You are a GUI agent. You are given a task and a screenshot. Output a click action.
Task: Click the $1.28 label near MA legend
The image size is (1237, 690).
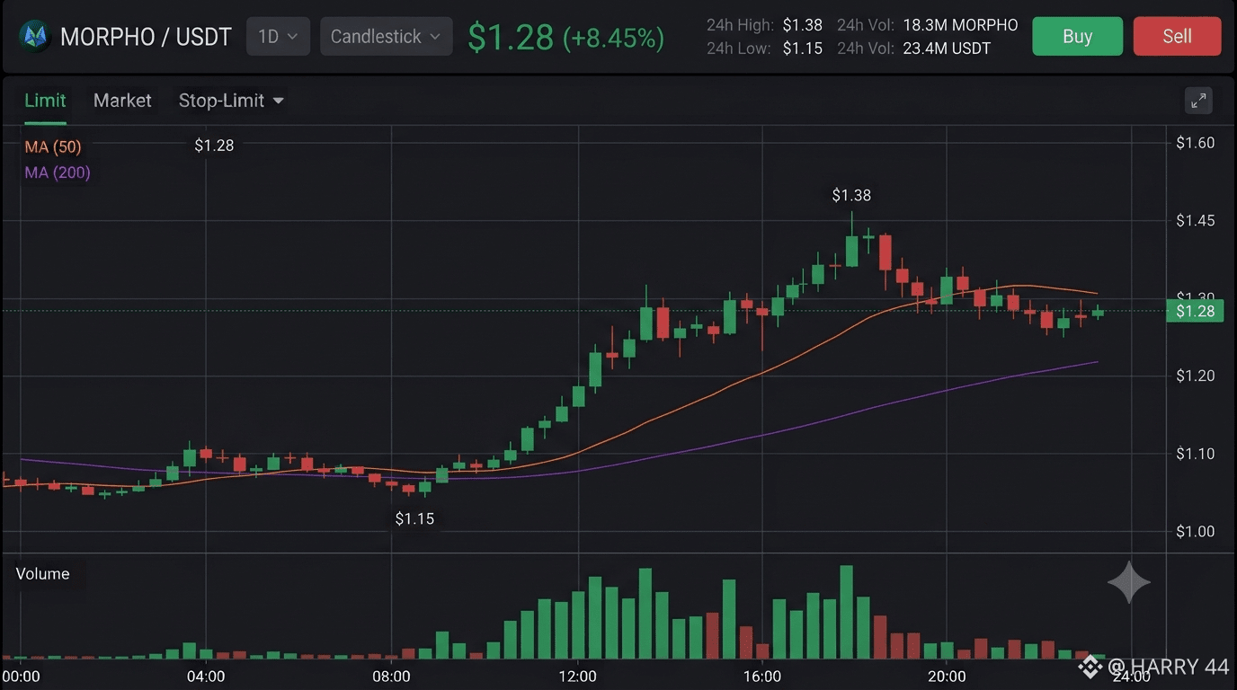(x=214, y=146)
